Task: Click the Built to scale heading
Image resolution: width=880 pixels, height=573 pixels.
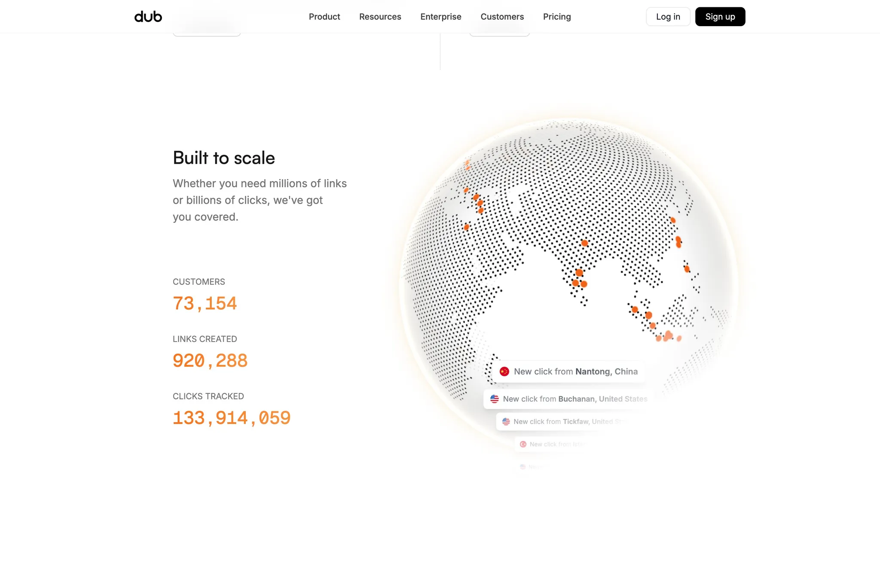Action: [x=224, y=158]
